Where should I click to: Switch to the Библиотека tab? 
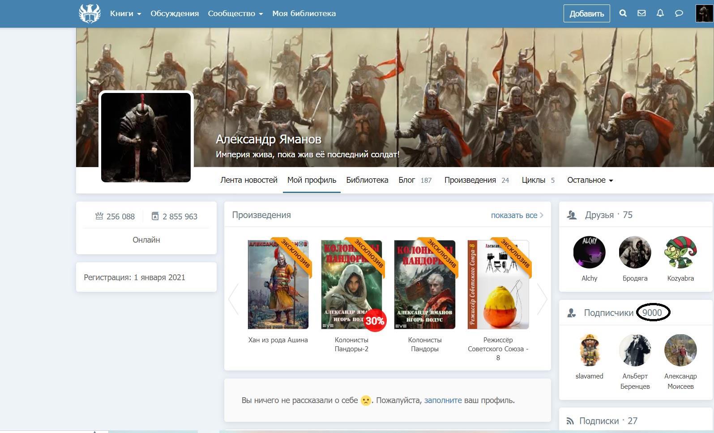point(367,180)
